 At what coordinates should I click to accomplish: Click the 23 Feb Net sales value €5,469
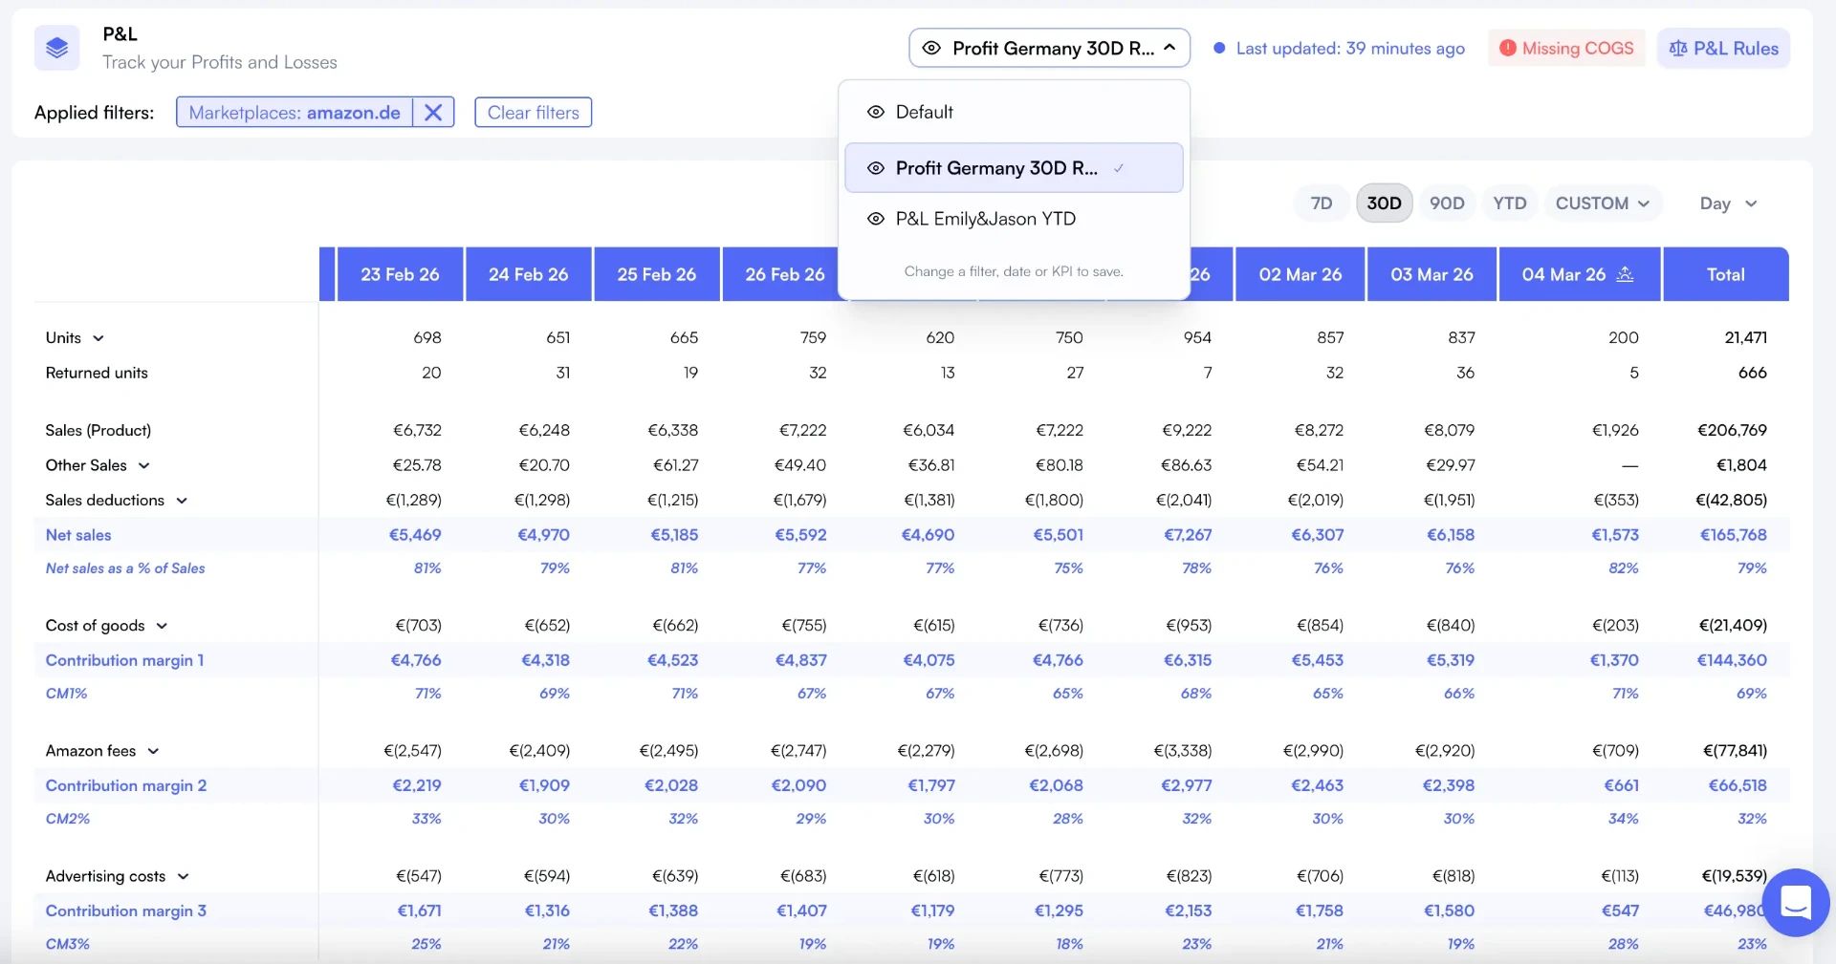click(x=415, y=535)
